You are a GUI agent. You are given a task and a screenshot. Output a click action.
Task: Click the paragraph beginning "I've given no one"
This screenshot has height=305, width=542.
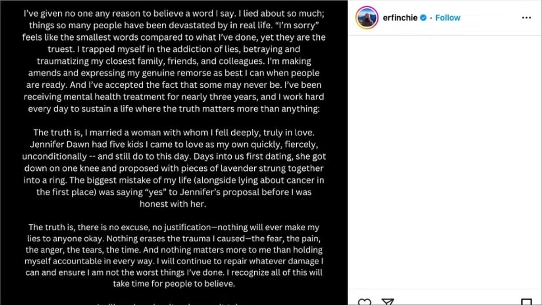pos(174,14)
